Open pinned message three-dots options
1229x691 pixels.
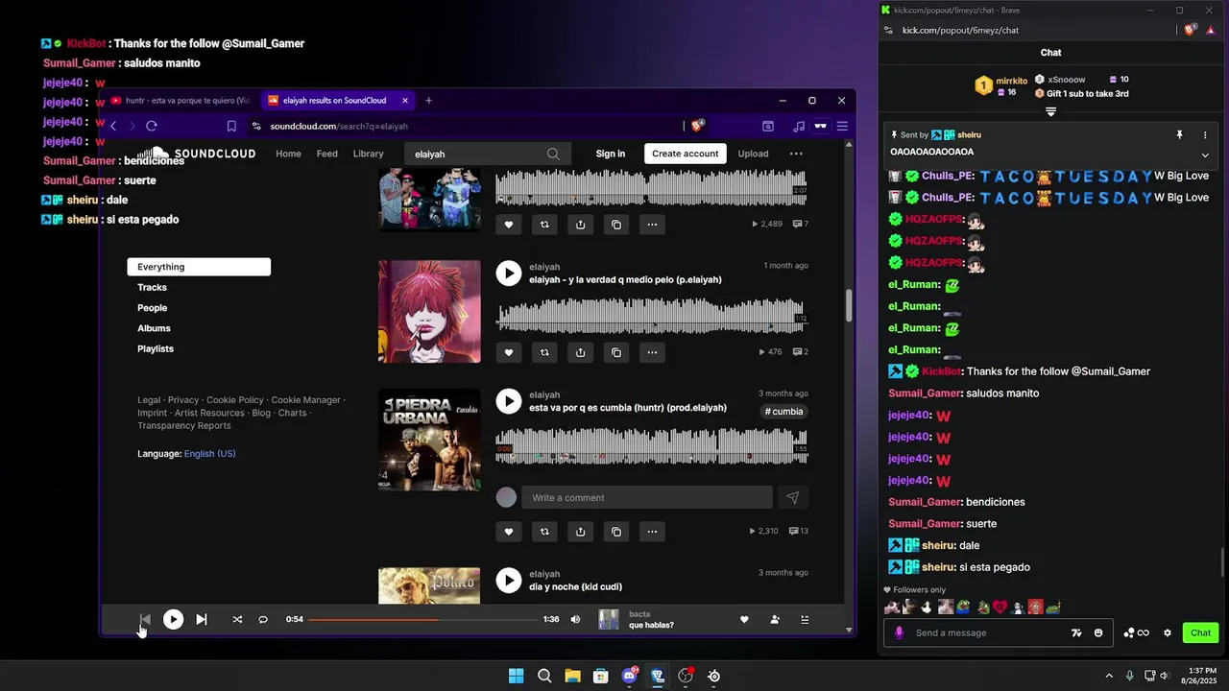point(1205,135)
